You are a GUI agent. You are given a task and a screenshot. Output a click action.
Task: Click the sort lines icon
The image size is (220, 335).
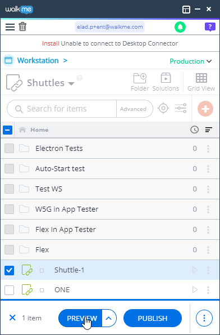(209, 129)
